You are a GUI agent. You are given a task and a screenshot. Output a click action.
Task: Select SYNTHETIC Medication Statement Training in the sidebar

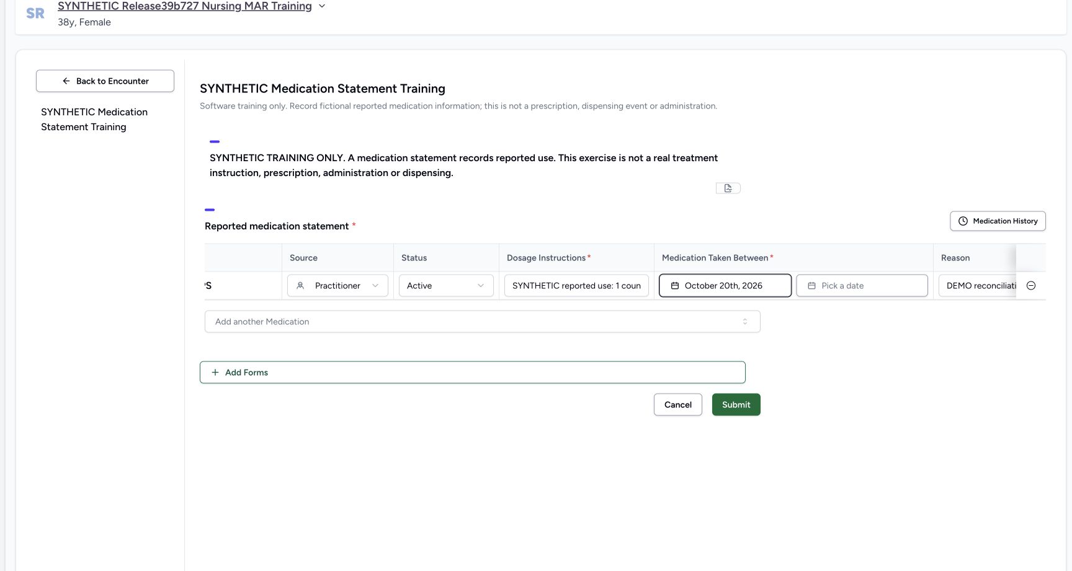click(94, 120)
